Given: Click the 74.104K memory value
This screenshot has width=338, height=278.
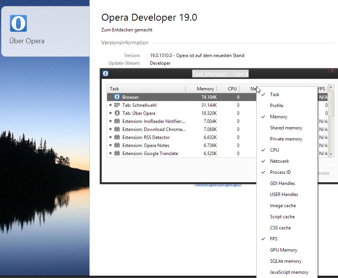Looking at the screenshot, I should tap(209, 97).
